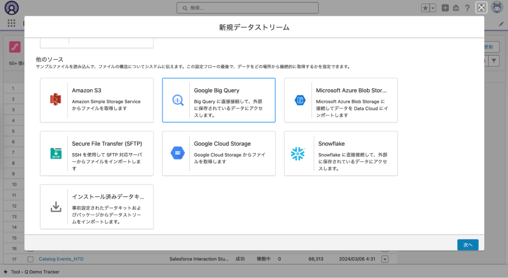Click the Snowflake title text

pos(331,144)
